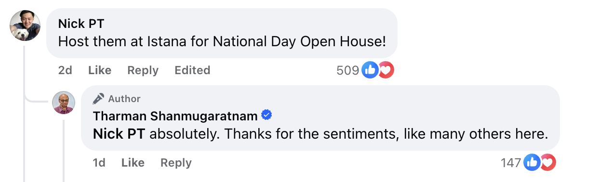The width and height of the screenshot is (613, 182).
Task: Reply to Tharman Shanmugaratnam's comment
Action: pos(176,163)
